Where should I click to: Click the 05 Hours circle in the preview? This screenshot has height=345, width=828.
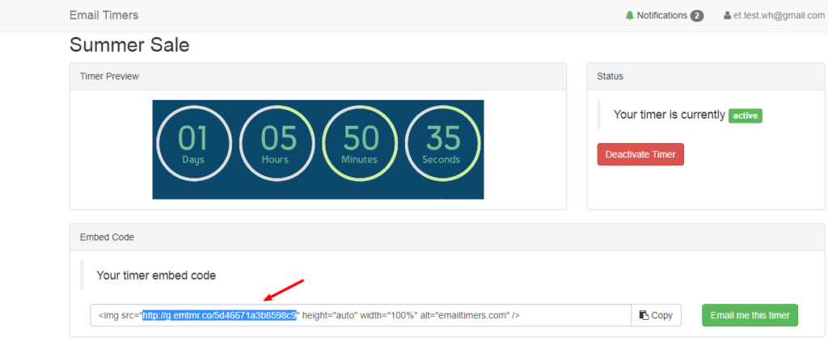click(277, 144)
